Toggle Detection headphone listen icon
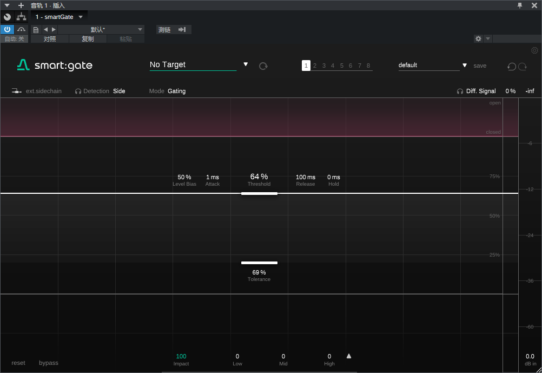Image resolution: width=542 pixels, height=373 pixels. pos(78,91)
